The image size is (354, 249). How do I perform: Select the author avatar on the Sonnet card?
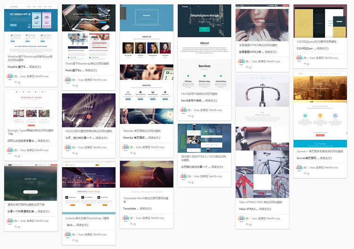pyautogui.click(x=299, y=168)
